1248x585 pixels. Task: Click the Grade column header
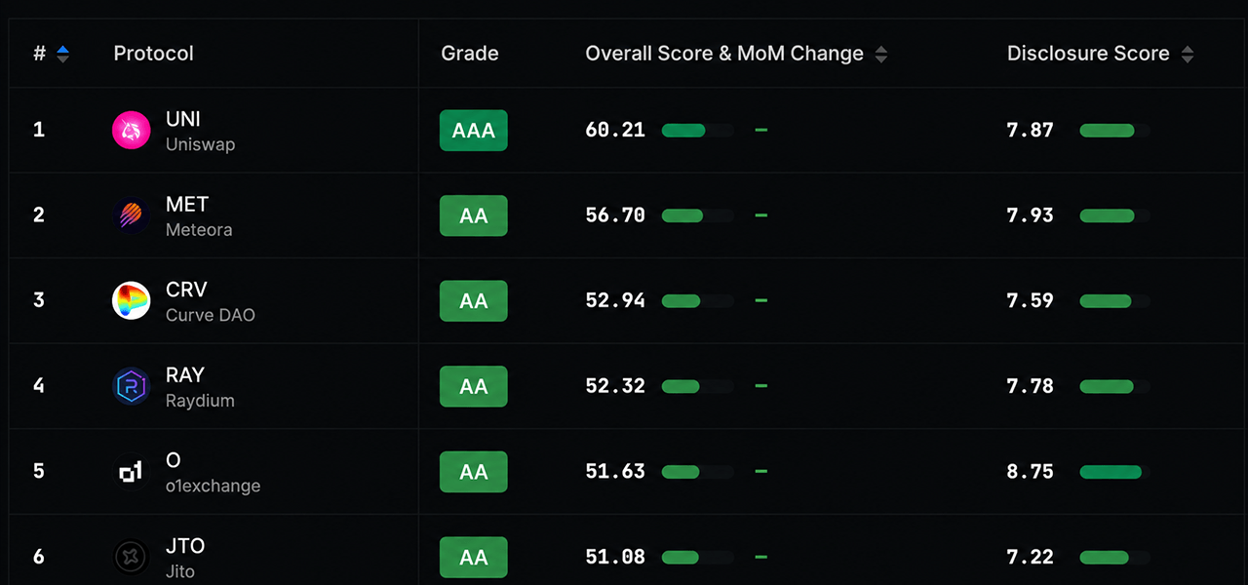(x=470, y=54)
